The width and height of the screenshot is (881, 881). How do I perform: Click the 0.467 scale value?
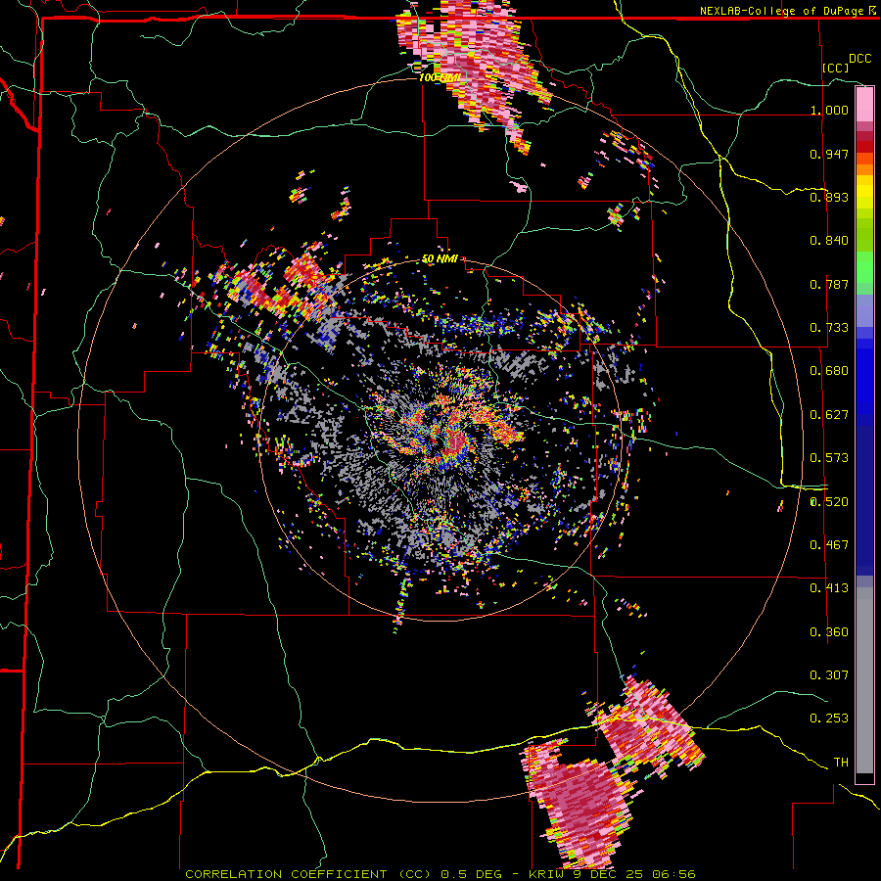829,545
